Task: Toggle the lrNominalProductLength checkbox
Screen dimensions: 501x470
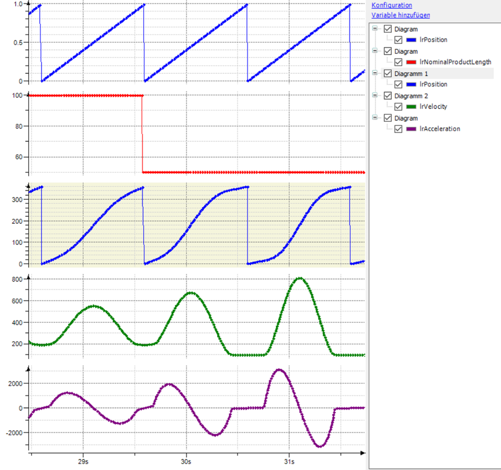Action: (x=398, y=62)
